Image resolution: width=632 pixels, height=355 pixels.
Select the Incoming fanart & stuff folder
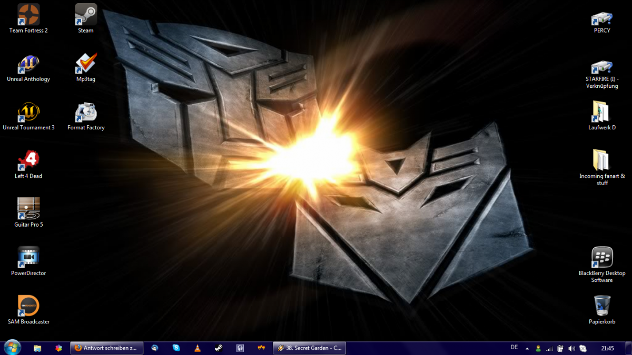(602, 160)
